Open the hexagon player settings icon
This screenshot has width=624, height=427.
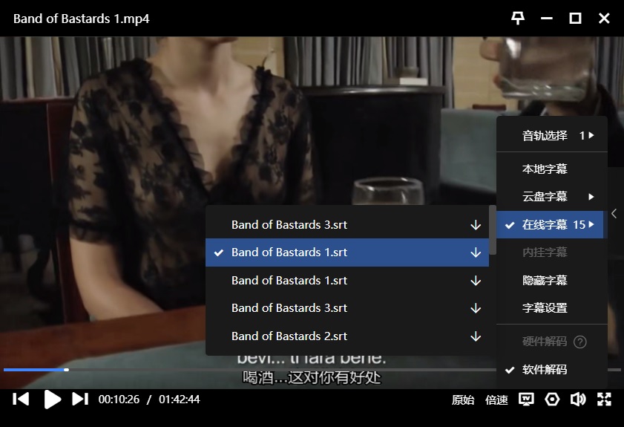coord(552,400)
